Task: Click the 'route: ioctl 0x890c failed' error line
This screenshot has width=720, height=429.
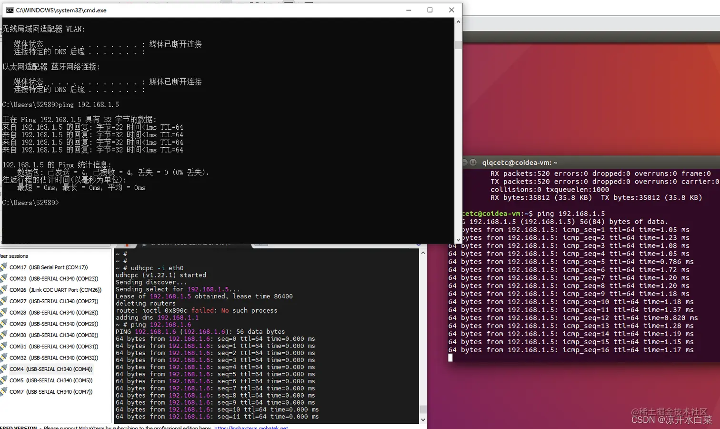Action: (x=196, y=310)
